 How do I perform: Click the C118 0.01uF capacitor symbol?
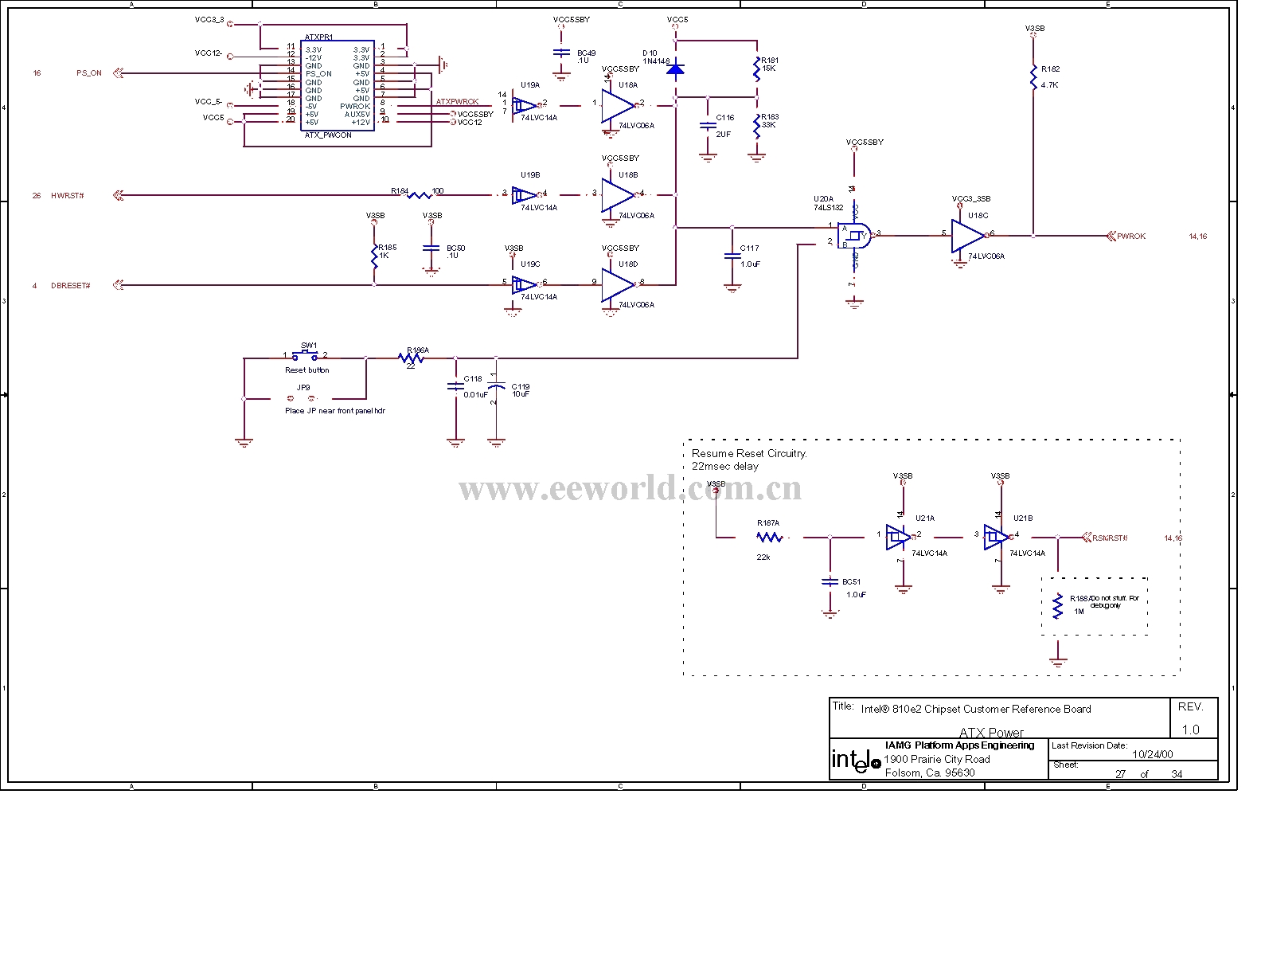click(x=455, y=386)
